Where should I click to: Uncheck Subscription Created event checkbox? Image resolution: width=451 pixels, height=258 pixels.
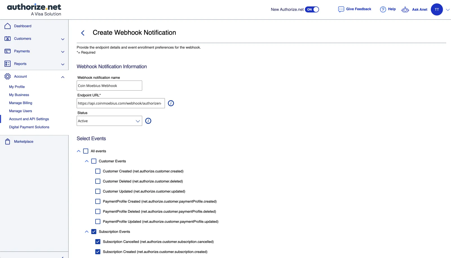point(98,252)
